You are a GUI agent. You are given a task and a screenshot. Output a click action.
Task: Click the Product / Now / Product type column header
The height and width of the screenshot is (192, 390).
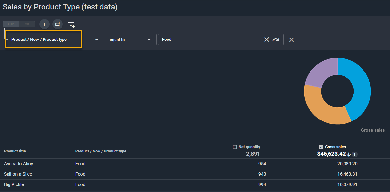[x=100, y=151]
